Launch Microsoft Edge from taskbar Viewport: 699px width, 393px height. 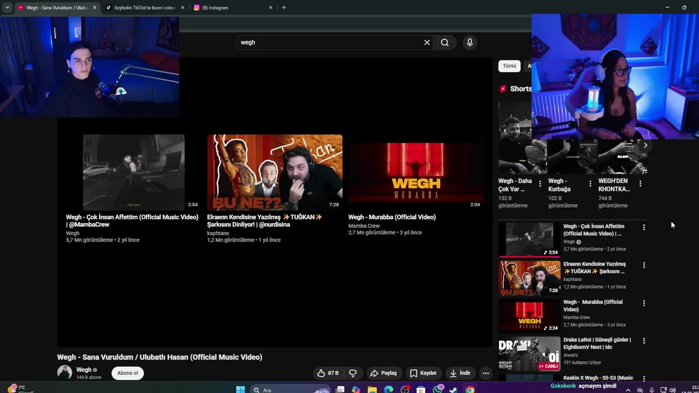(x=388, y=390)
